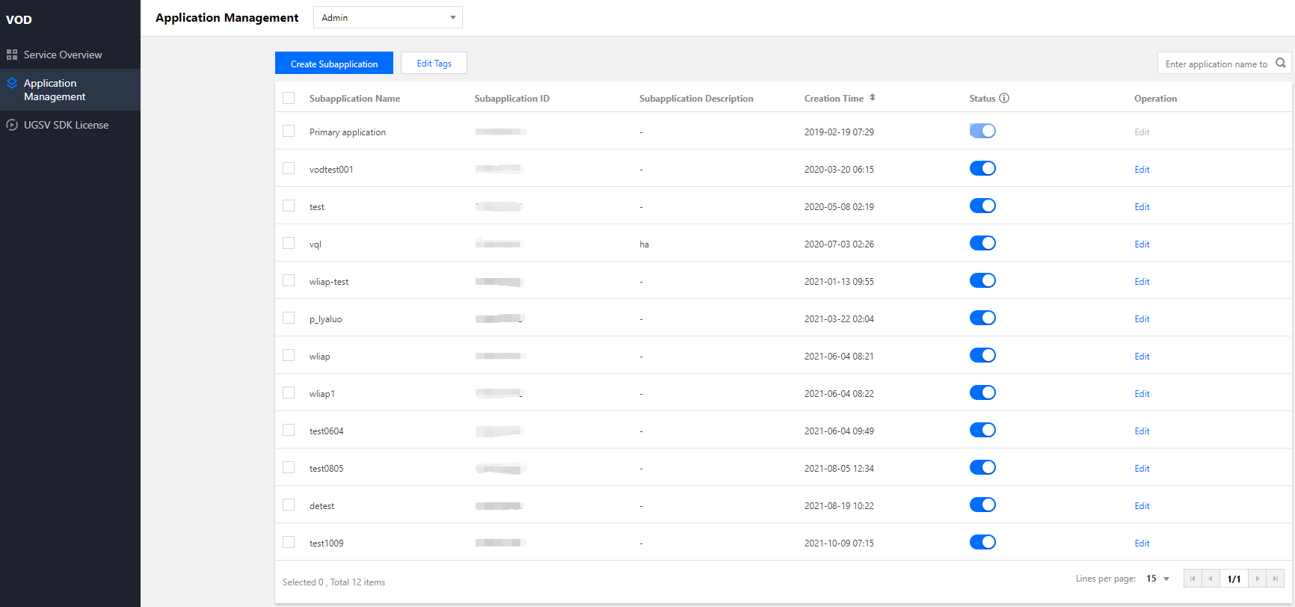Open UGSV SDK License menu item
The width and height of the screenshot is (1295, 607).
coord(66,125)
